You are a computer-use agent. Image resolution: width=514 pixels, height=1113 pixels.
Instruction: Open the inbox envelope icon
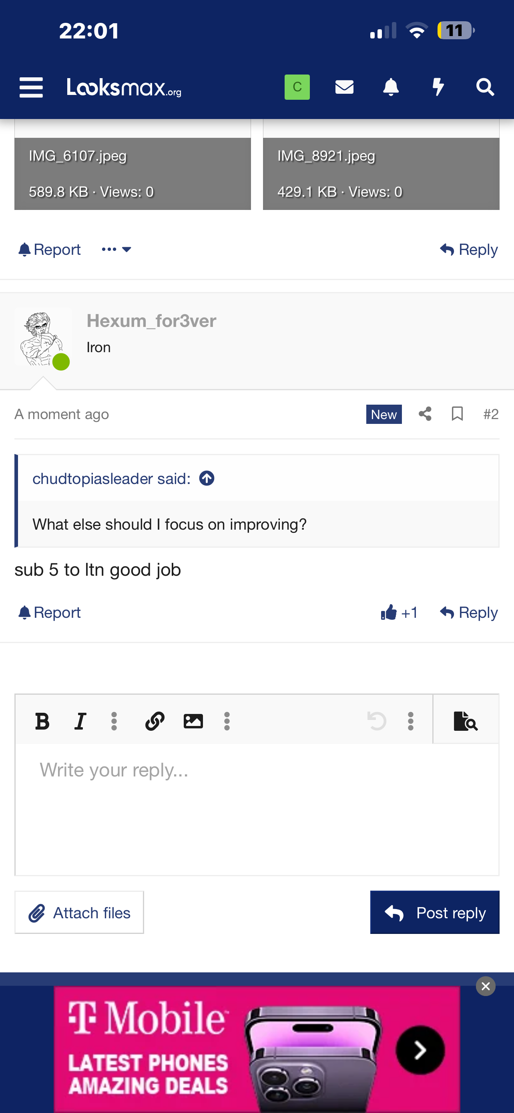[x=344, y=87]
